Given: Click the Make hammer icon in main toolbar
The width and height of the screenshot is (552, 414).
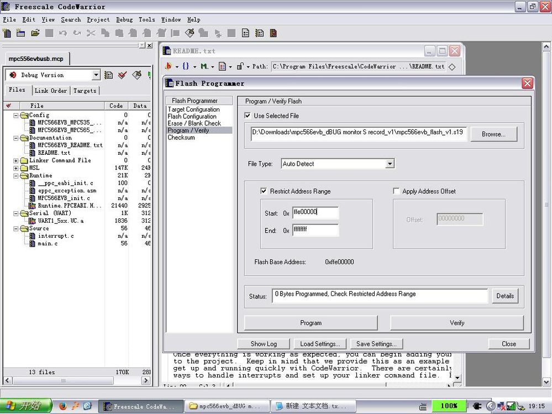Looking at the screenshot, I should pyautogui.click(x=190, y=33).
